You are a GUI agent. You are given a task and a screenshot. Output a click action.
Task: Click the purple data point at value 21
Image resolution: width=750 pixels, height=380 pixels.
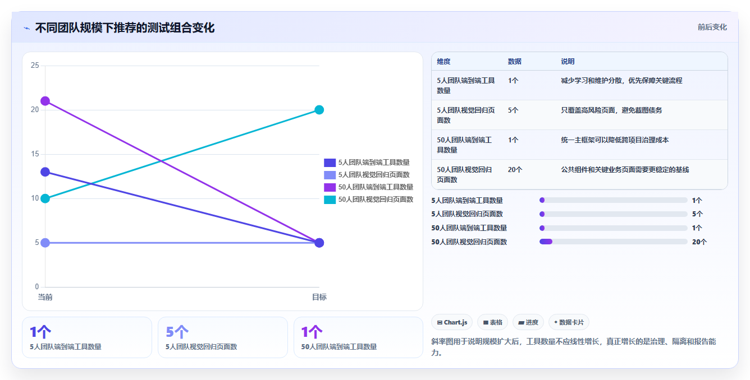(45, 101)
